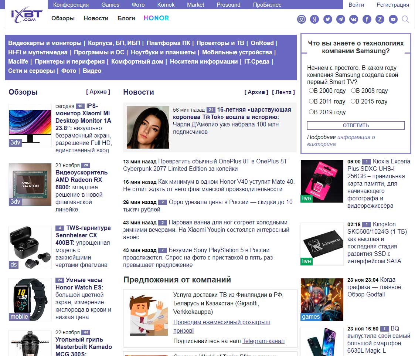Open Сети и серверы category
Viewport: 415px width, 356px height.
tap(31, 71)
